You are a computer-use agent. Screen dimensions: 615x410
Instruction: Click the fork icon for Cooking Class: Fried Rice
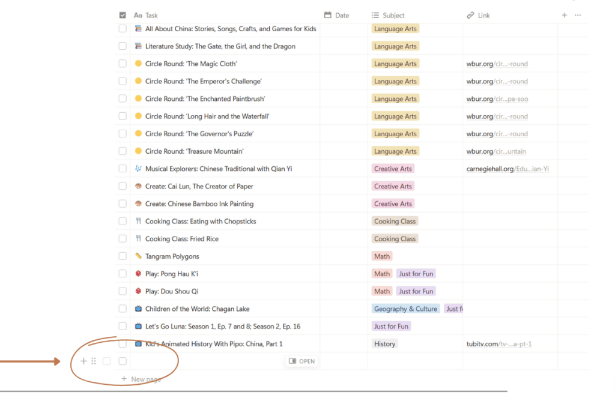coord(138,239)
